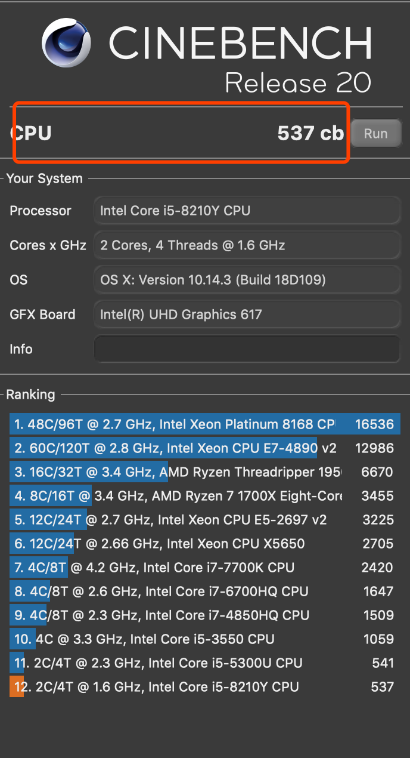Click the highlighted CPU 537 cb score row

tap(179, 133)
